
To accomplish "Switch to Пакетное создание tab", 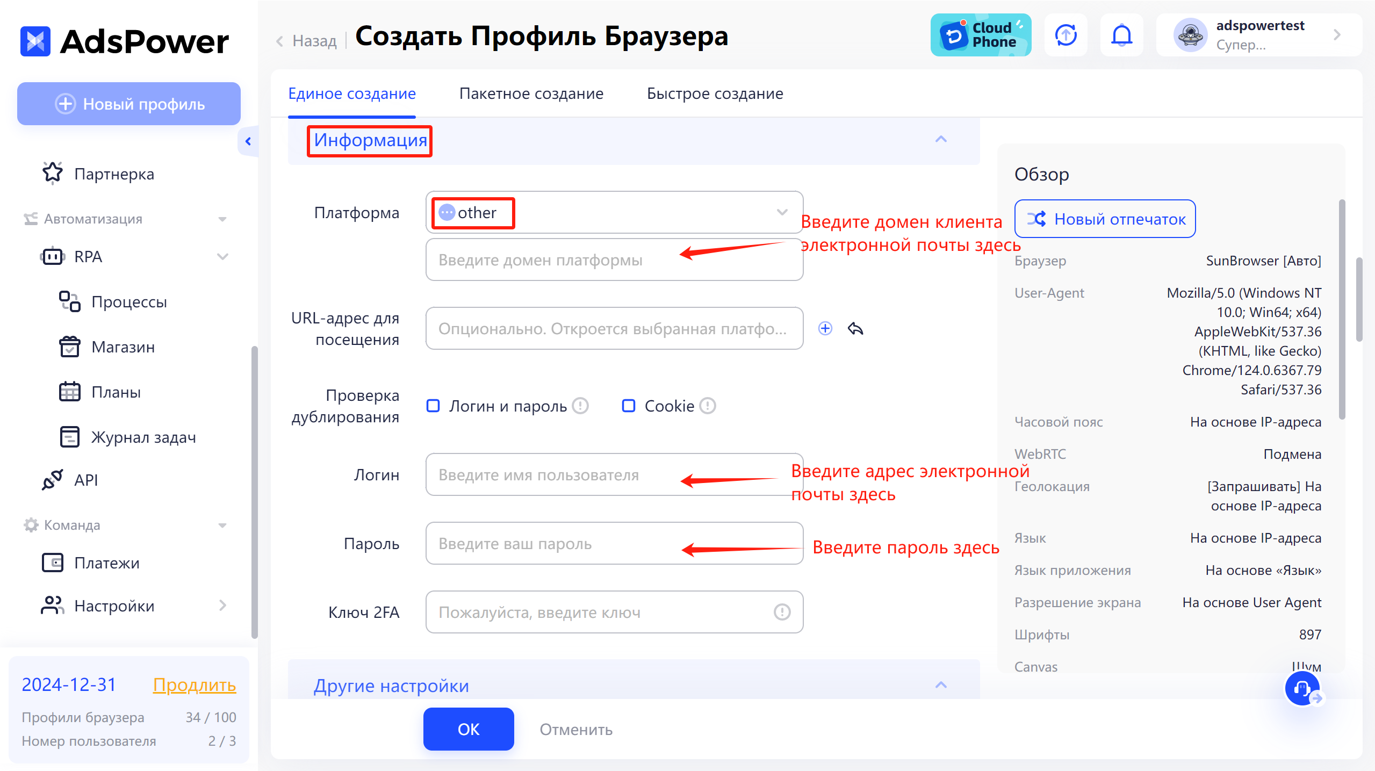I will [531, 92].
